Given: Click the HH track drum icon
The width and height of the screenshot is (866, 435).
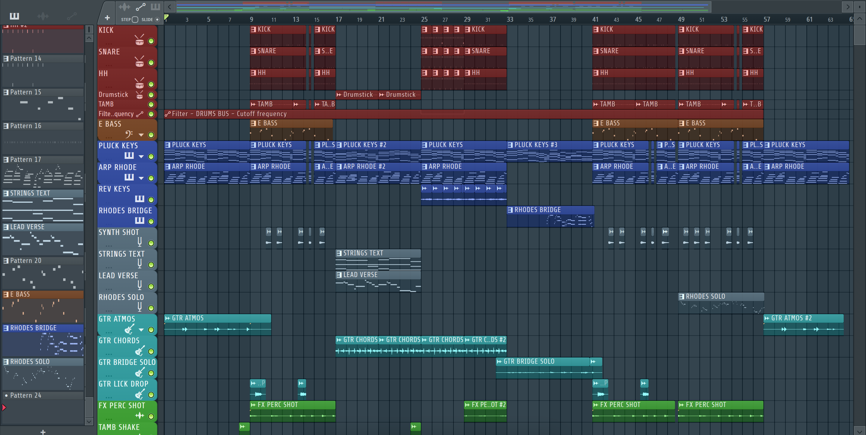Looking at the screenshot, I should [140, 83].
